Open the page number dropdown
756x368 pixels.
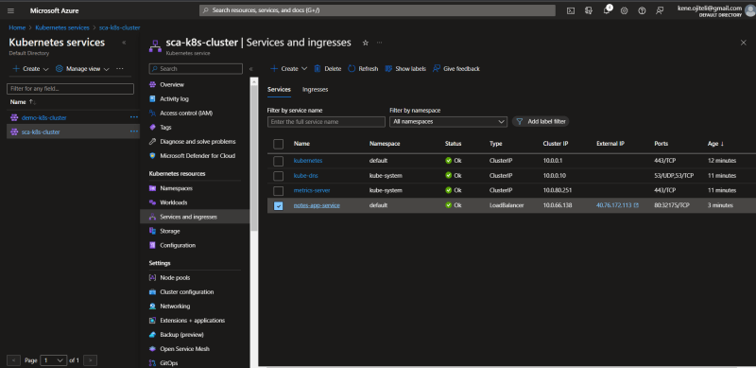pyautogui.click(x=54, y=360)
